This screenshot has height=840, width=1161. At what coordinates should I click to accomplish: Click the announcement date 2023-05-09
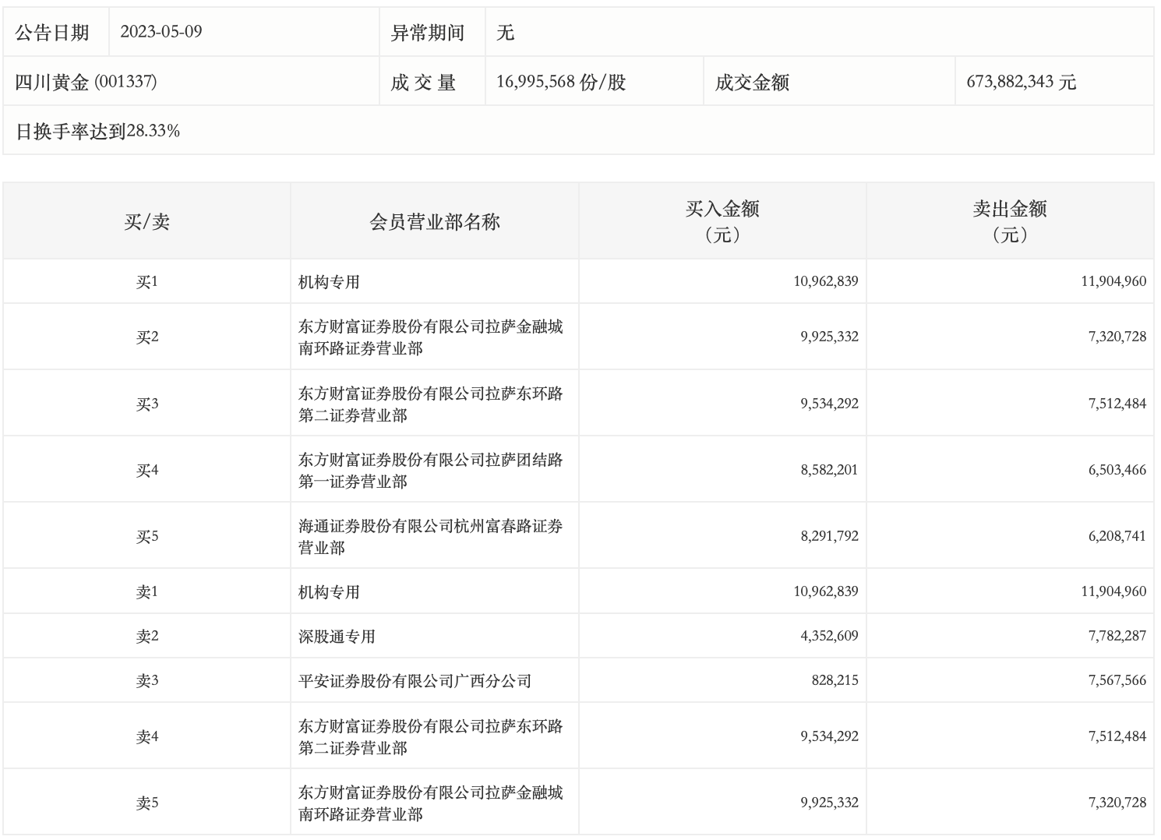tap(161, 32)
